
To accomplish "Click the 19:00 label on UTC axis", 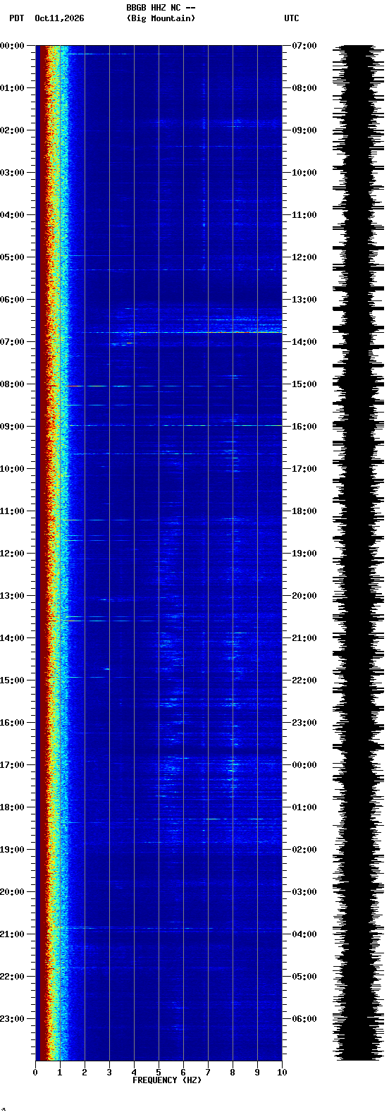I will click(304, 554).
